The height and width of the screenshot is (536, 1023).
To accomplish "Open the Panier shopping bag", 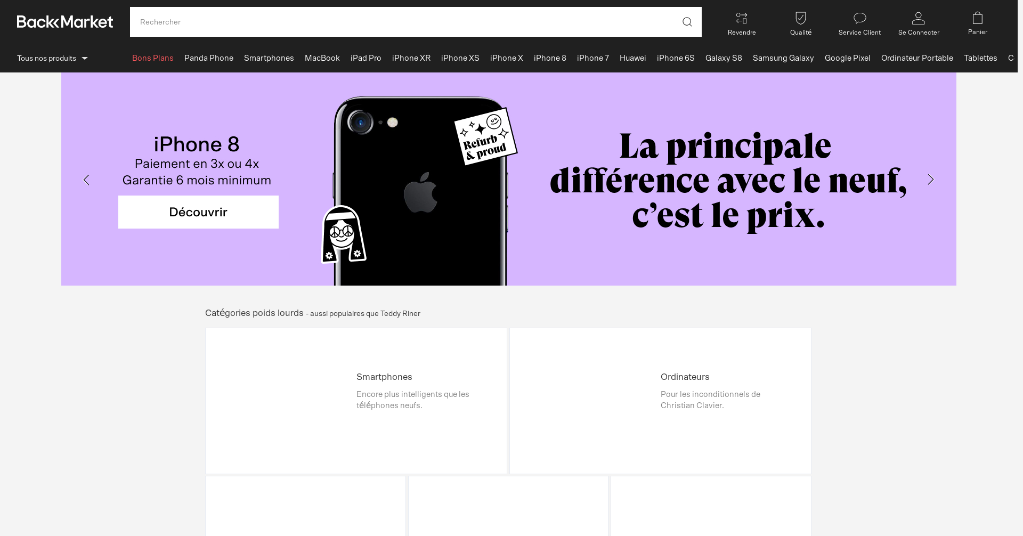I will [977, 19].
